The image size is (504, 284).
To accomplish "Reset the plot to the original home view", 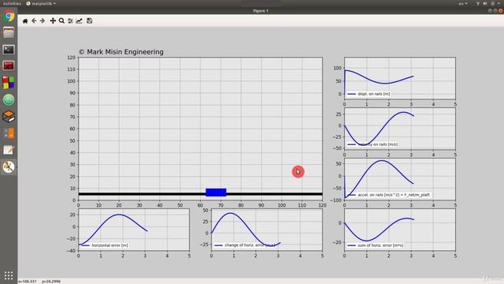I will point(25,21).
